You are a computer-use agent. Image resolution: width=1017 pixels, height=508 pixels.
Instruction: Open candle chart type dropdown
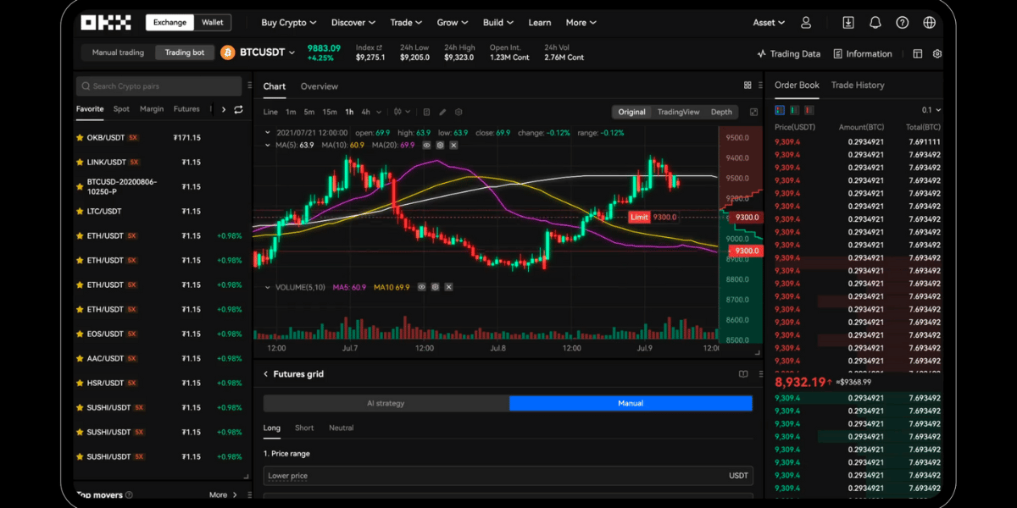400,112
